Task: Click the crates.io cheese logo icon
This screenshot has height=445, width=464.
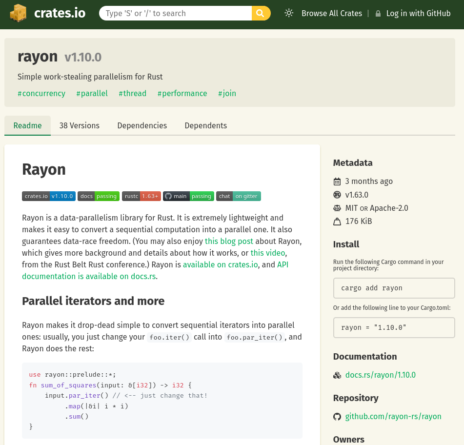Action: [x=18, y=13]
